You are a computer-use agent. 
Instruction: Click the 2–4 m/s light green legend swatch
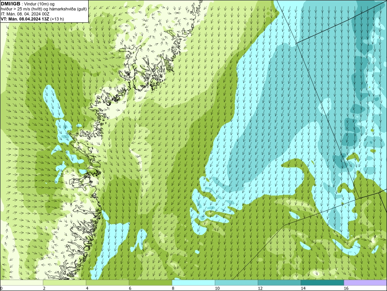[x=65, y=282]
